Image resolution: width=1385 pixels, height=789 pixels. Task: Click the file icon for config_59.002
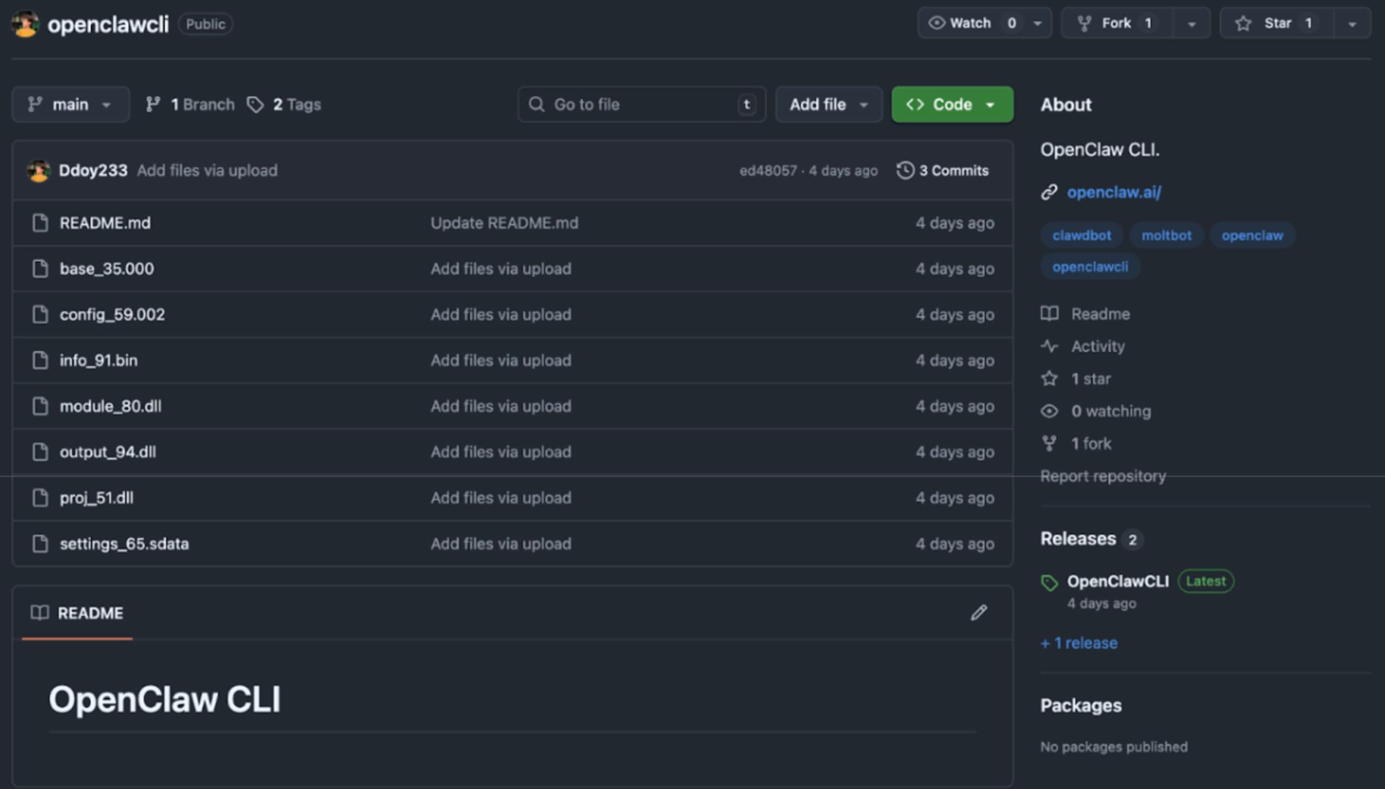[40, 314]
